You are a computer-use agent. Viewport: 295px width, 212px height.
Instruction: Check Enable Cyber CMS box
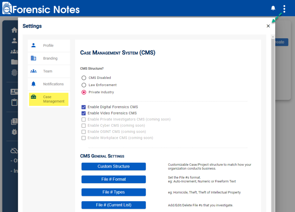coord(84,126)
